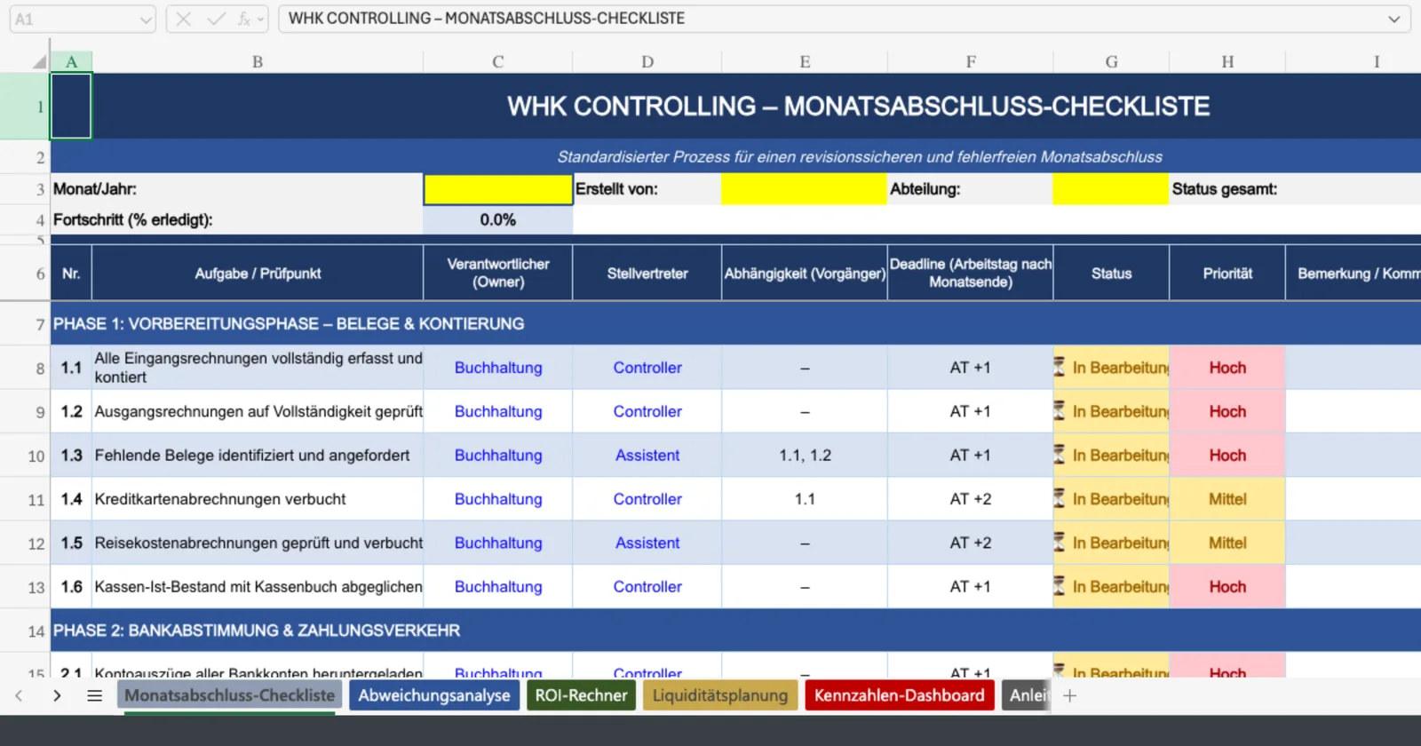Open the ROI-Rechner sheet tab
Image resolution: width=1421 pixels, height=746 pixels.
(x=581, y=695)
